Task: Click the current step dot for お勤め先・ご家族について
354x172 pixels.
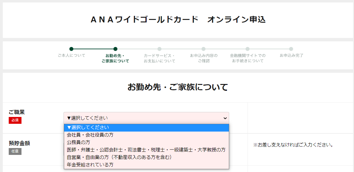Action: 115,49
